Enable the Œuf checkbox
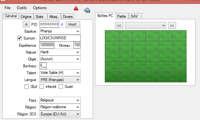The image size is (200, 120). [26, 87]
